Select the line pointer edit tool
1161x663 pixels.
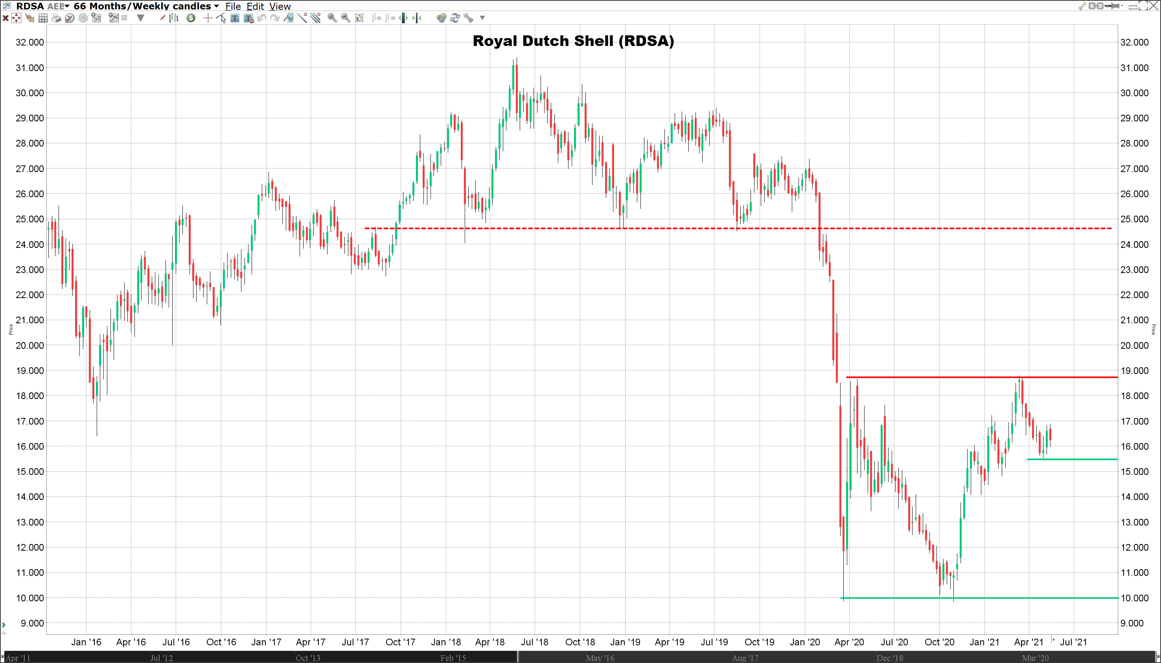(221, 18)
